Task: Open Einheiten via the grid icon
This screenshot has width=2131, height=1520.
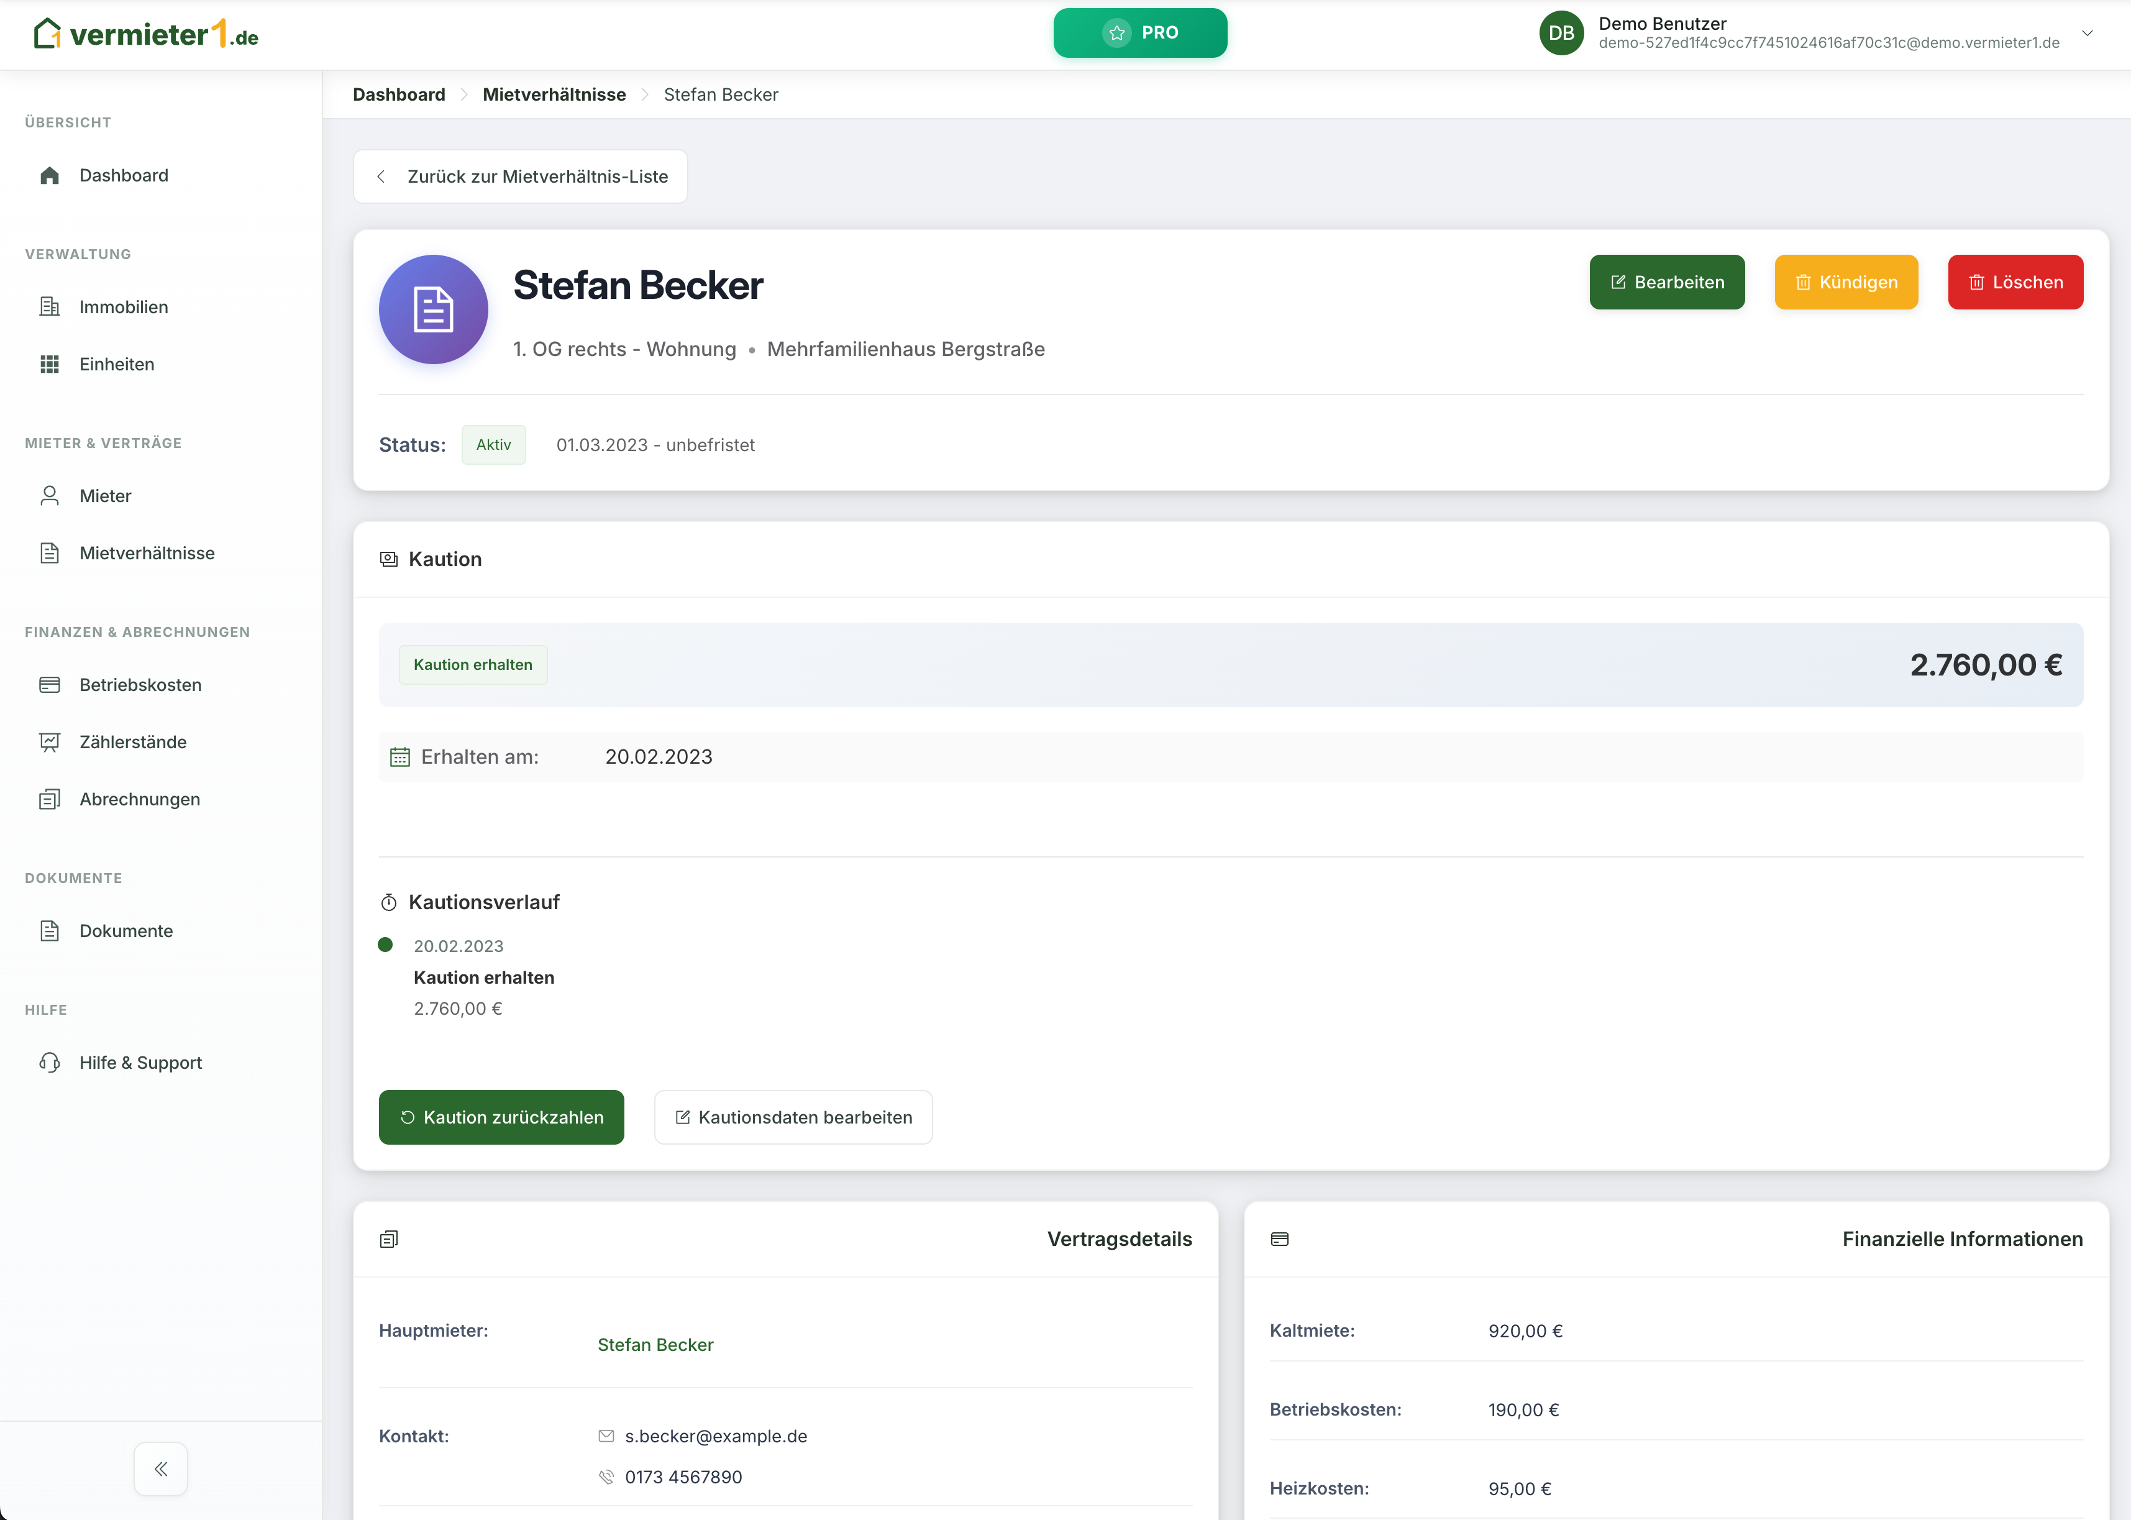Action: coord(50,364)
